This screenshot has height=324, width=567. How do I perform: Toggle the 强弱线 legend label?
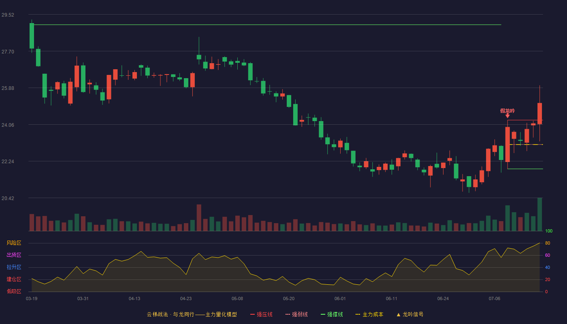tap(300, 314)
